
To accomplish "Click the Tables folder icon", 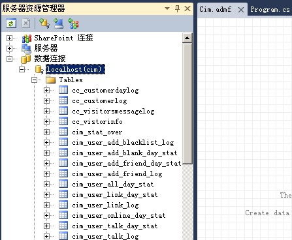I will pos(51,80).
